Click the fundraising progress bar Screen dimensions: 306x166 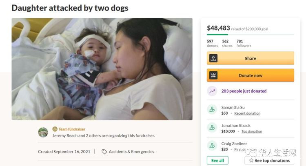click(x=250, y=35)
